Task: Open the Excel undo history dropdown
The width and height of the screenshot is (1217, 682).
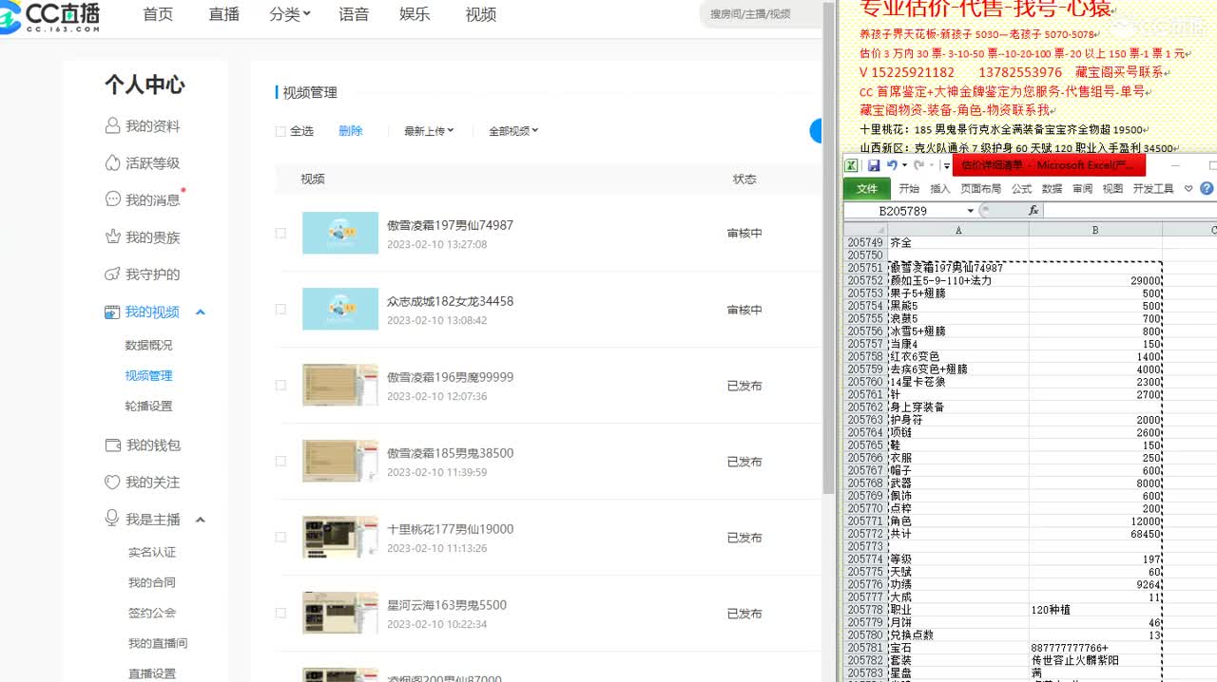Action: coord(903,165)
